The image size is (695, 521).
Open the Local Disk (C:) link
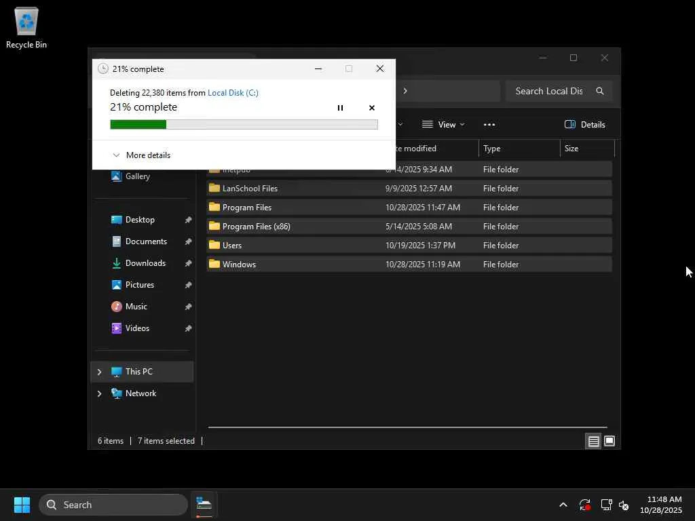tap(233, 92)
